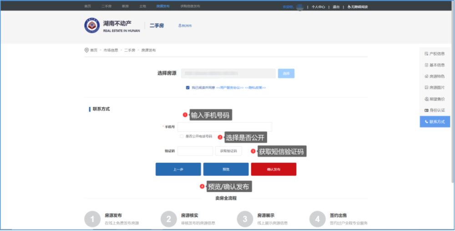Jump to 基本信息 in the side panel
455x231 pixels.
tap(435, 65)
